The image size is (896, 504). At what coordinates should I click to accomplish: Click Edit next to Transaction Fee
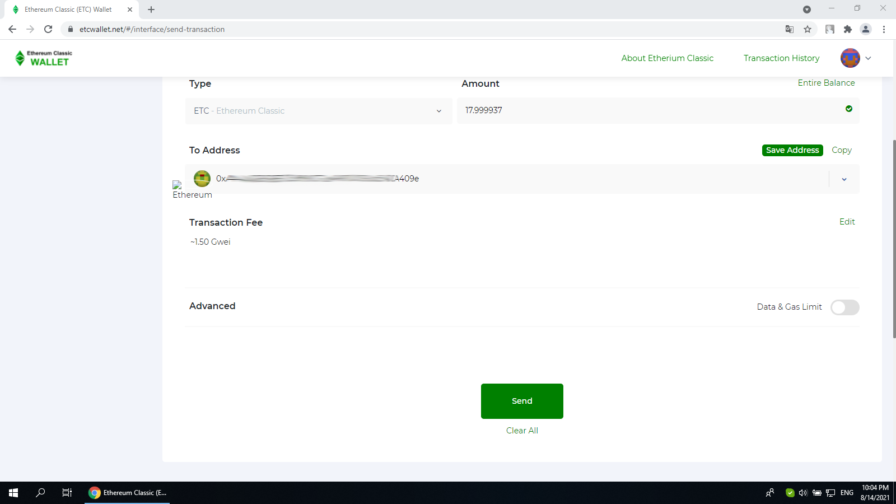coord(847,222)
